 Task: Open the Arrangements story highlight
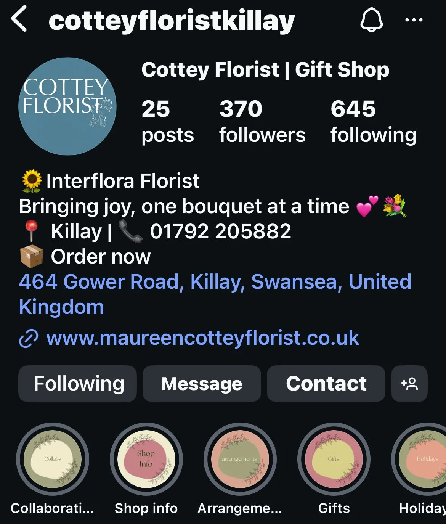pyautogui.click(x=240, y=459)
